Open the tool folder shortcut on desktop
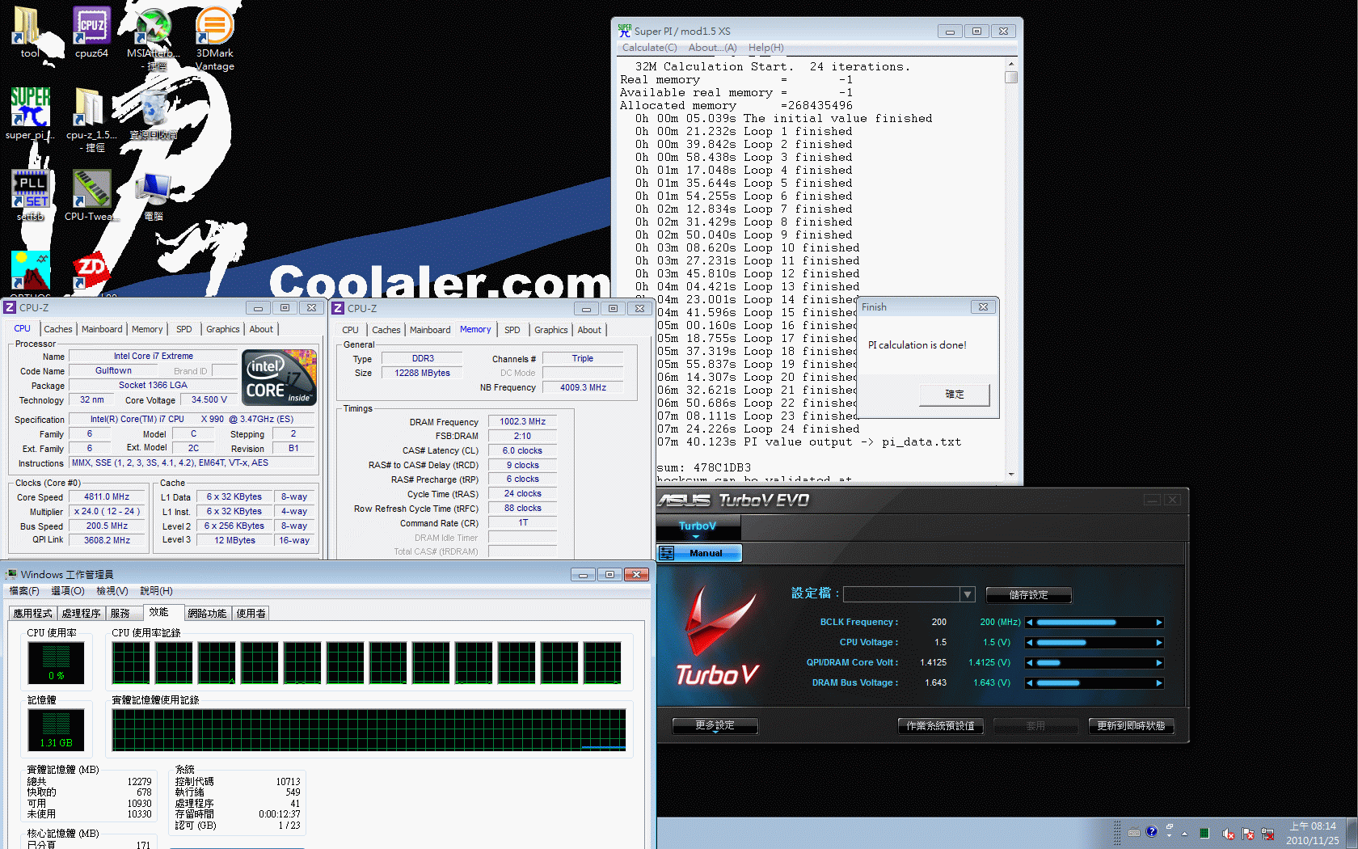1358x849 pixels. [x=29, y=32]
